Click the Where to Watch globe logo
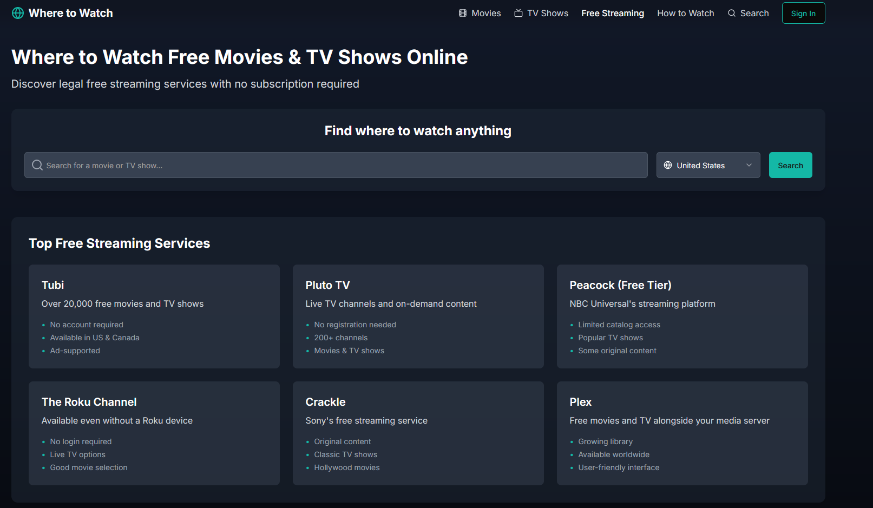The image size is (873, 508). (x=17, y=12)
